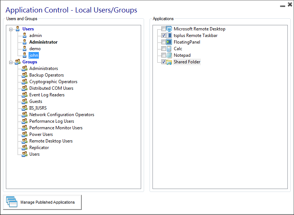The height and width of the screenshot is (215, 294).
Task: Collapse the Groups tree node
Action: coord(11,62)
